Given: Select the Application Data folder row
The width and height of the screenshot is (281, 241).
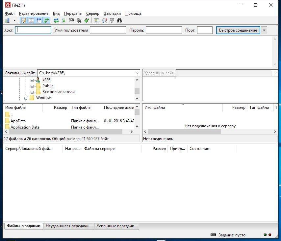Looking at the screenshot, I should (69, 127).
